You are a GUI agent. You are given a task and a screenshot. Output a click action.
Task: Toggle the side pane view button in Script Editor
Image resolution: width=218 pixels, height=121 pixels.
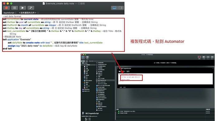coord(121,8)
